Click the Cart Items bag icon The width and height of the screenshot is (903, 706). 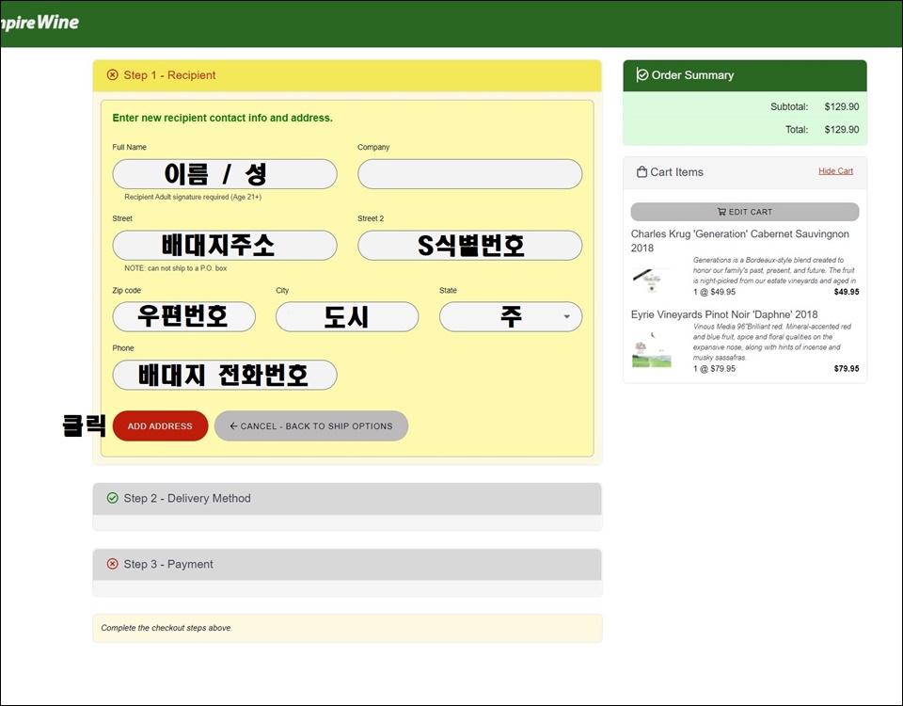642,171
